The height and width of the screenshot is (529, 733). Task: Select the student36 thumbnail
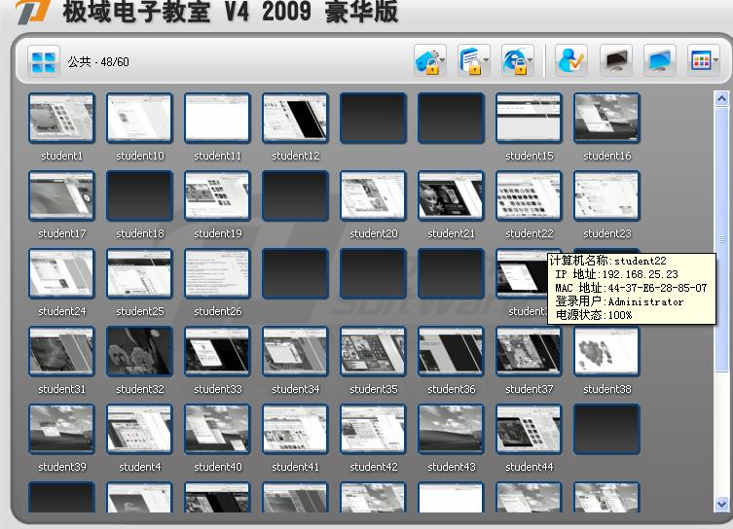[451, 351]
